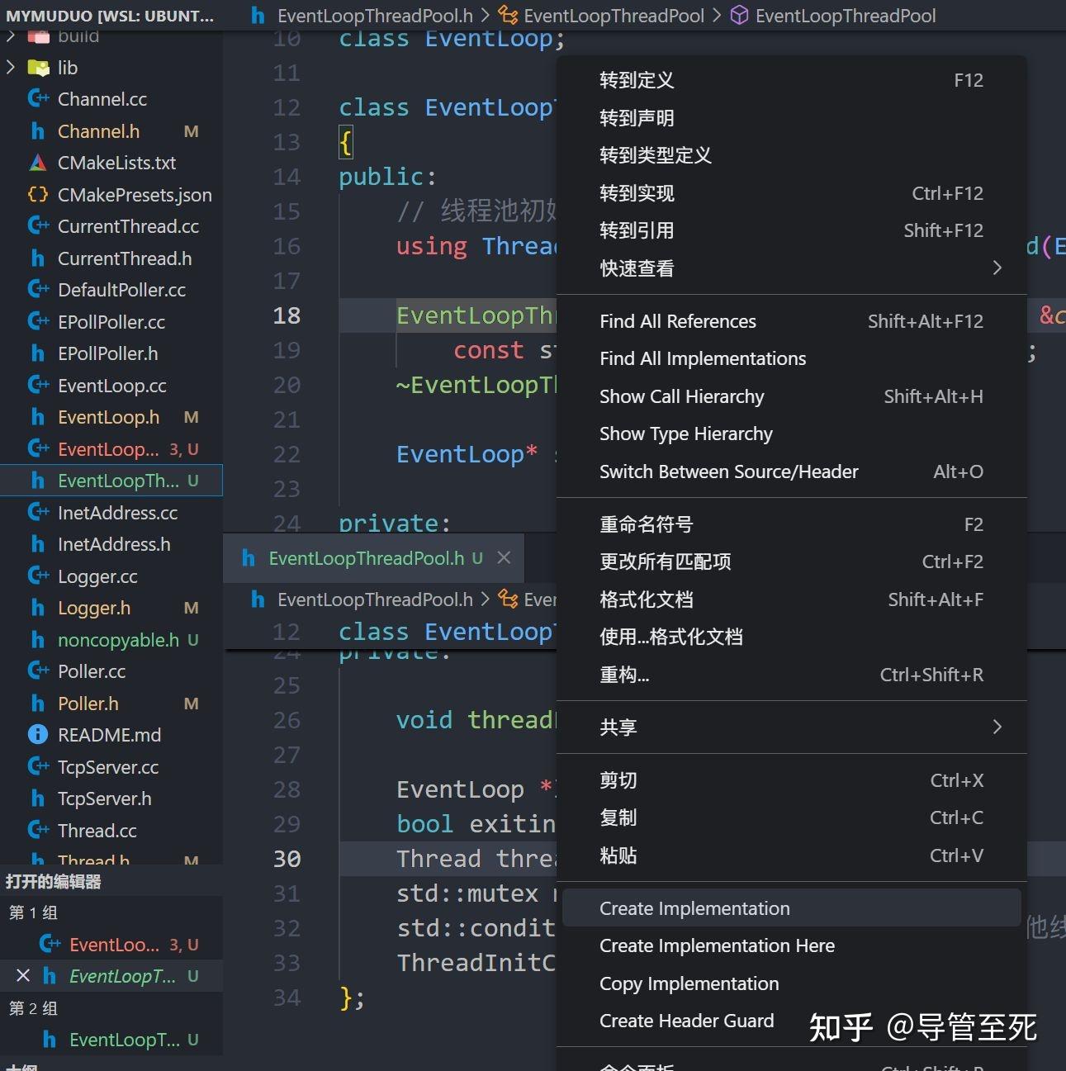This screenshot has height=1071, width=1066.
Task: Click the README.md info icon
Action: [38, 735]
